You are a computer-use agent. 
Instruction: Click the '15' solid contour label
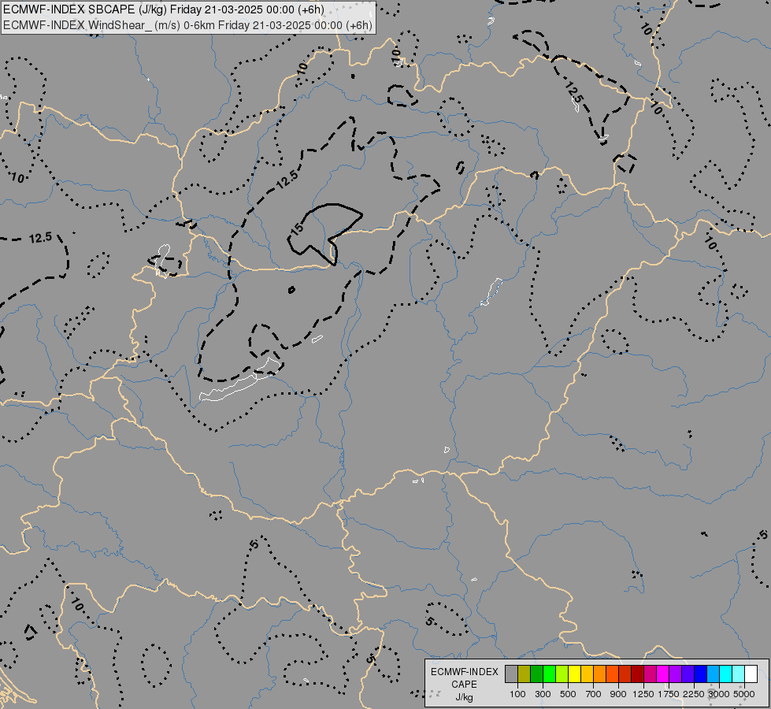pos(296,228)
